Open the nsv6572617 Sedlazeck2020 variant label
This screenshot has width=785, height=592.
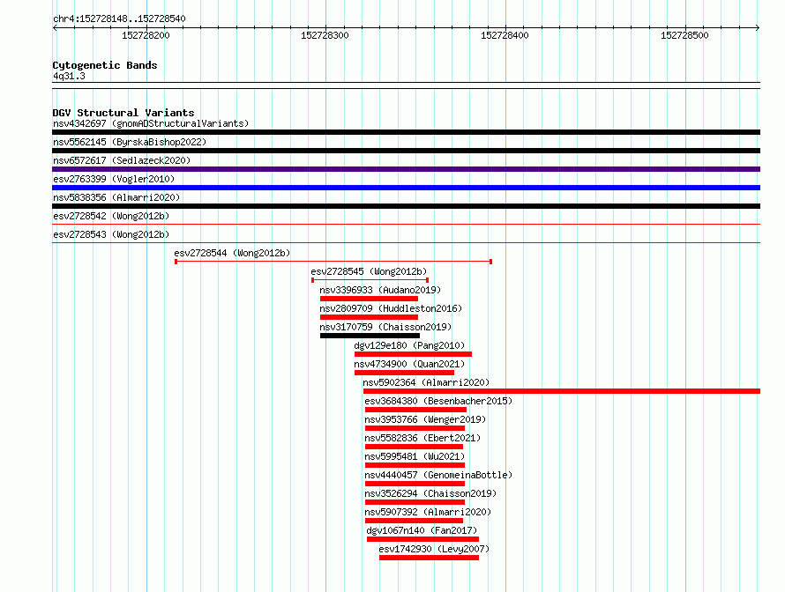(122, 160)
